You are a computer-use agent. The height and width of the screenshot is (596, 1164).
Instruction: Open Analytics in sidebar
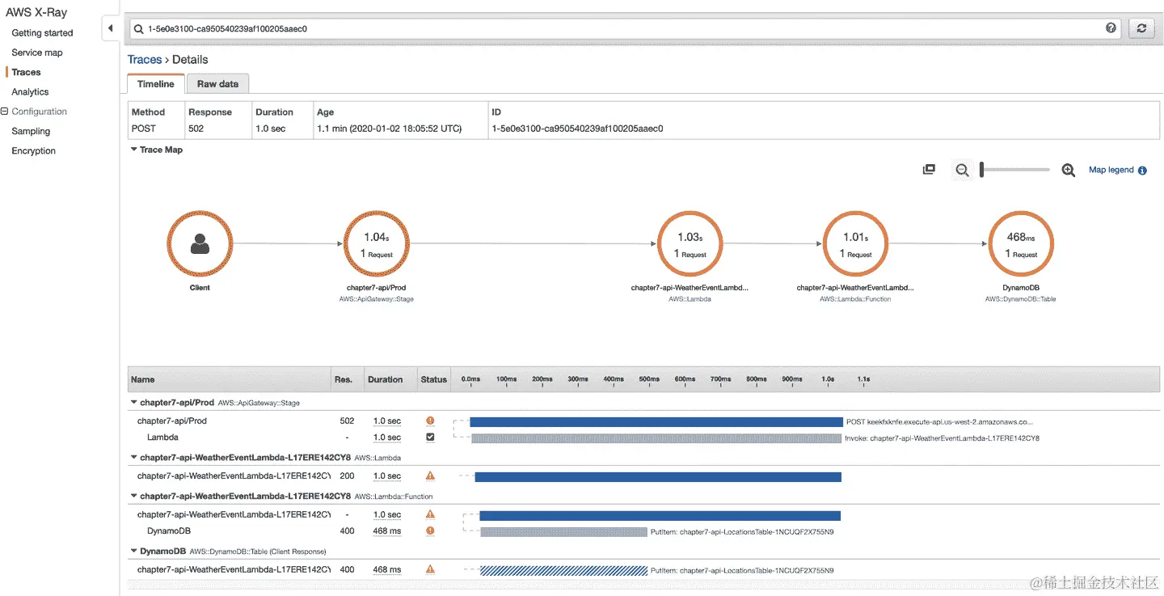(x=30, y=92)
